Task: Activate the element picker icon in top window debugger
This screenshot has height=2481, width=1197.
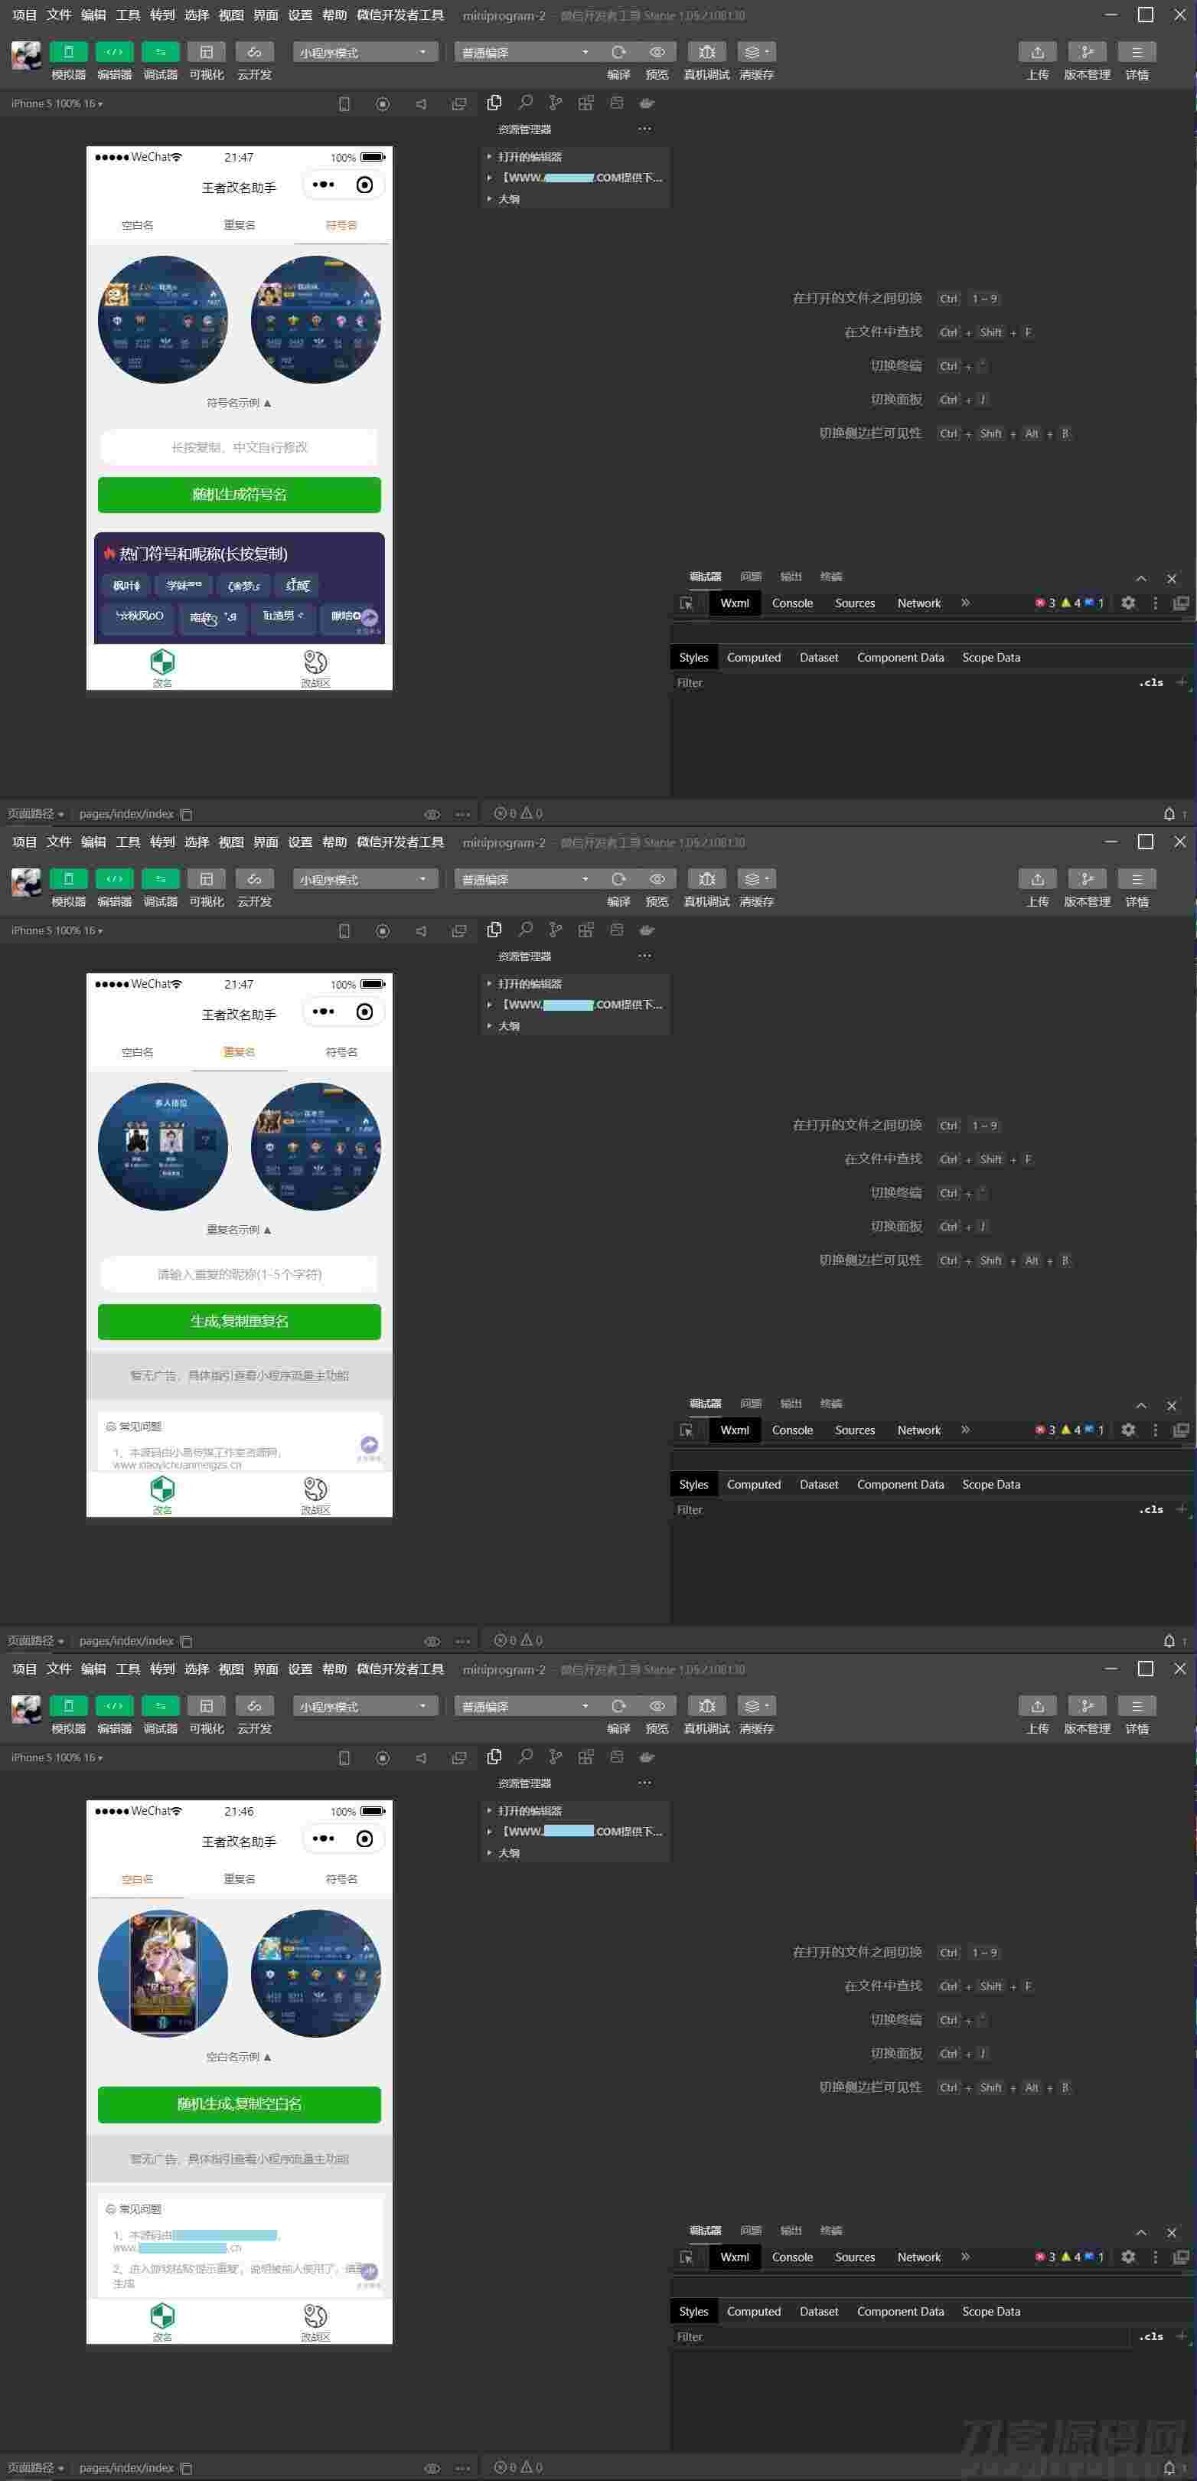Action: click(687, 603)
